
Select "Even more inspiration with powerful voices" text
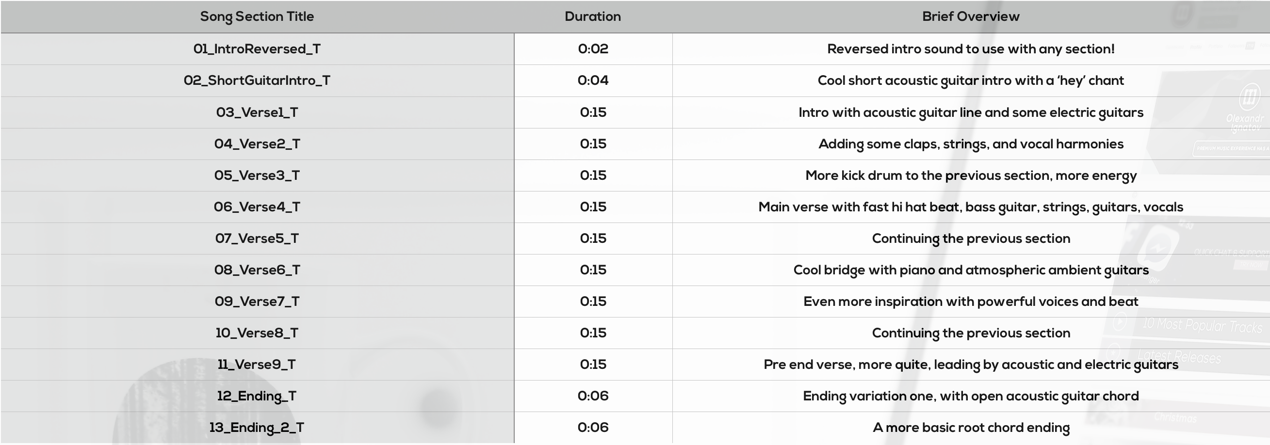[971, 302]
